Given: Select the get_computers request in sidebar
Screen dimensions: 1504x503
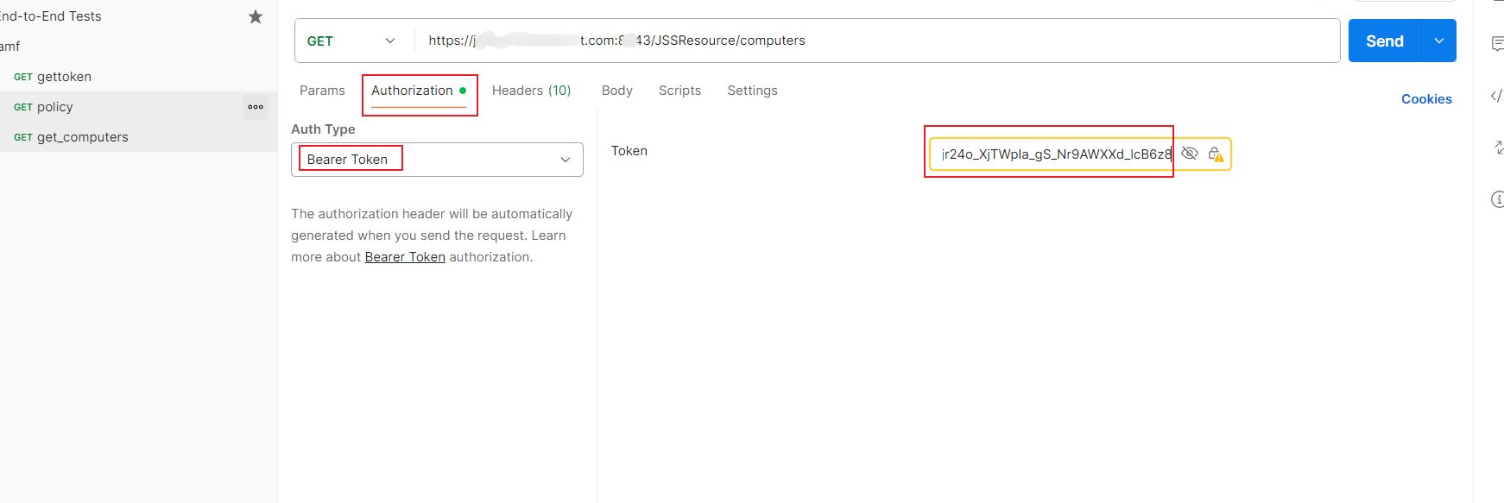Looking at the screenshot, I should click(x=82, y=137).
